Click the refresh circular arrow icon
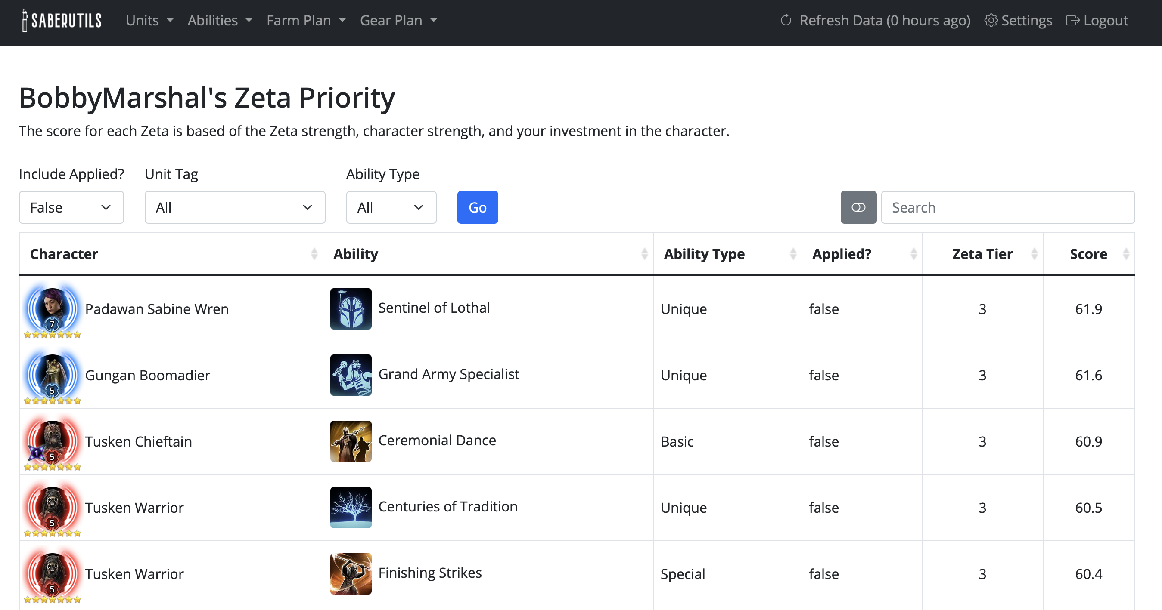Screen dimensions: 1162x610 tap(786, 20)
